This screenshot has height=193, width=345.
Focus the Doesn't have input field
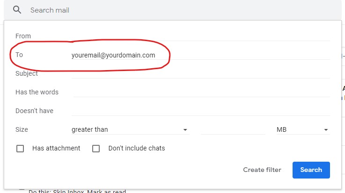click(200, 111)
